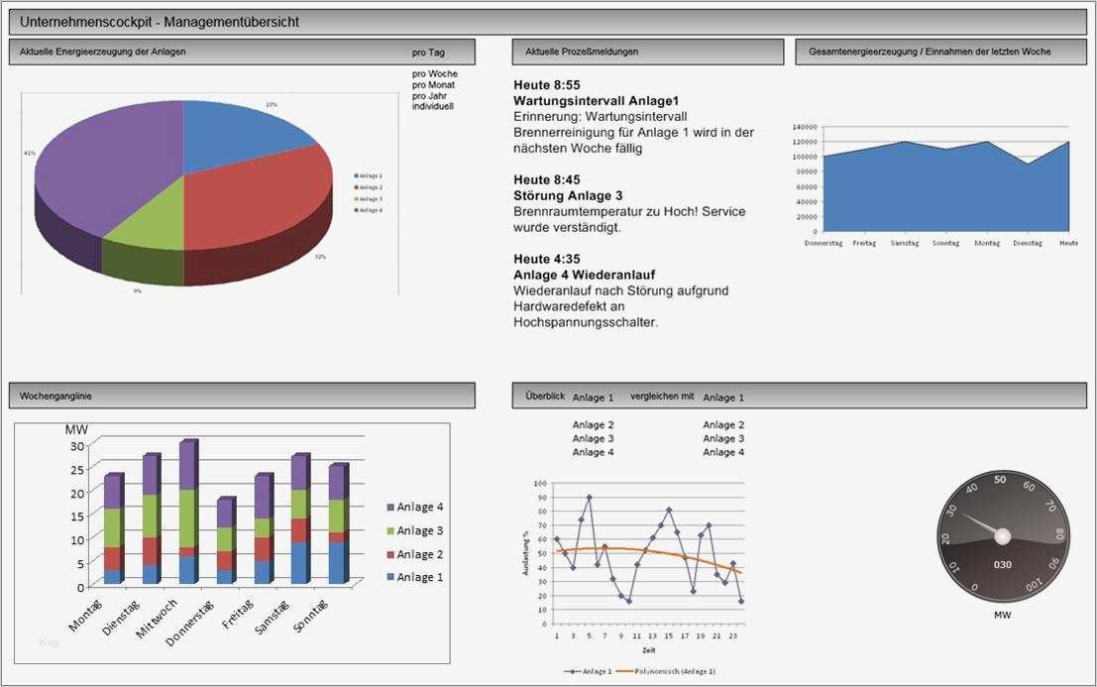
Task: Click the "pro Tag" period button
Action: click(x=430, y=52)
